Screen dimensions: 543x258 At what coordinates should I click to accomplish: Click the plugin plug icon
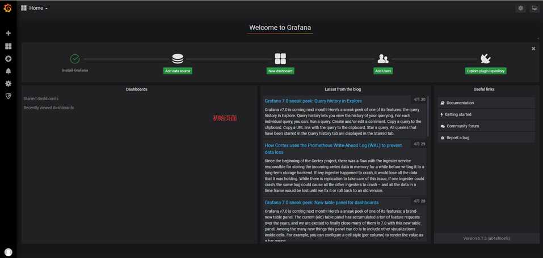point(486,59)
